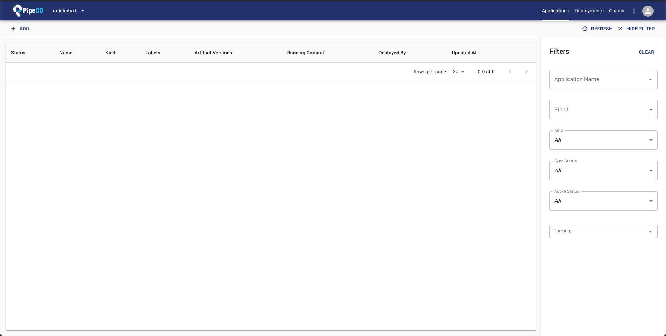Click the PipeCD logo
The height and width of the screenshot is (336, 666).
tap(28, 11)
